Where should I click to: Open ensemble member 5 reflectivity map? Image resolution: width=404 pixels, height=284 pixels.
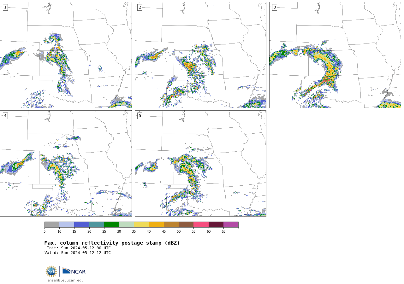coord(200,163)
